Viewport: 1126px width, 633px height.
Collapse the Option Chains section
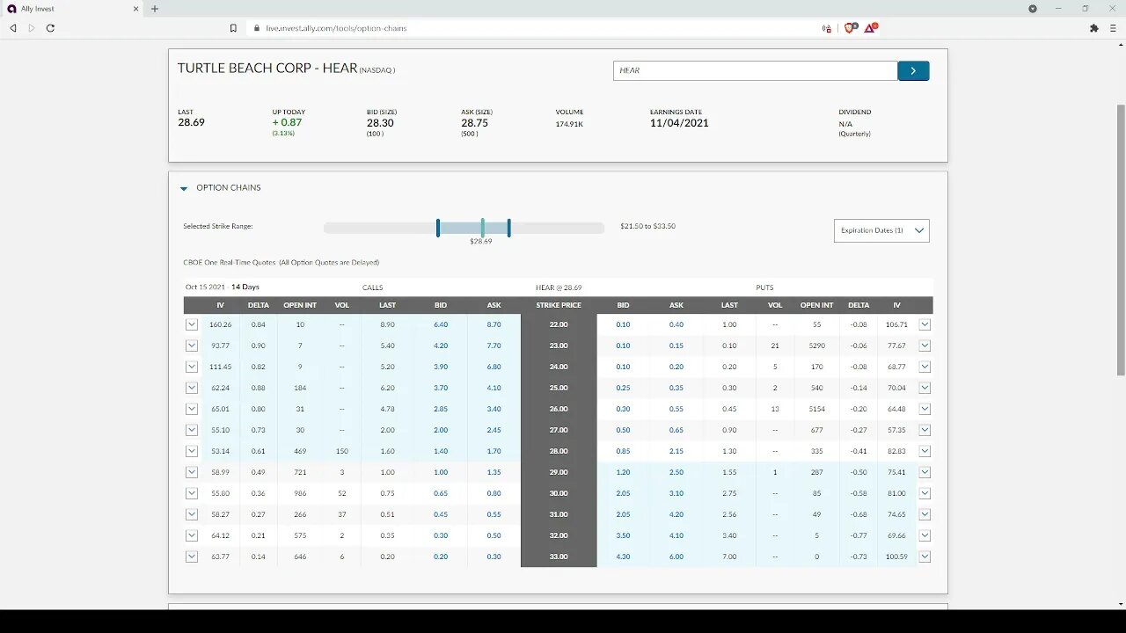(x=184, y=188)
